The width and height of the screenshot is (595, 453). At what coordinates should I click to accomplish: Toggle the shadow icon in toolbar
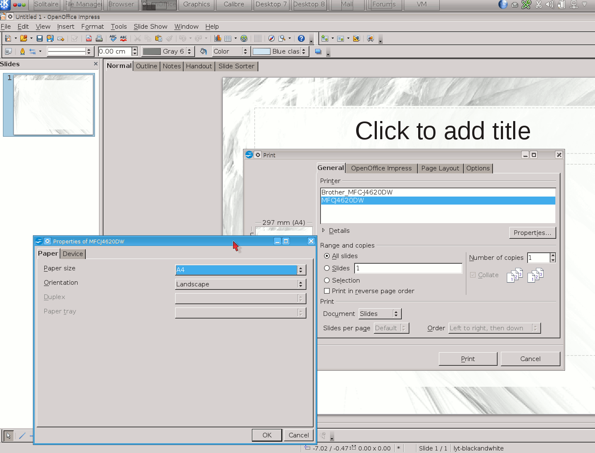point(318,51)
